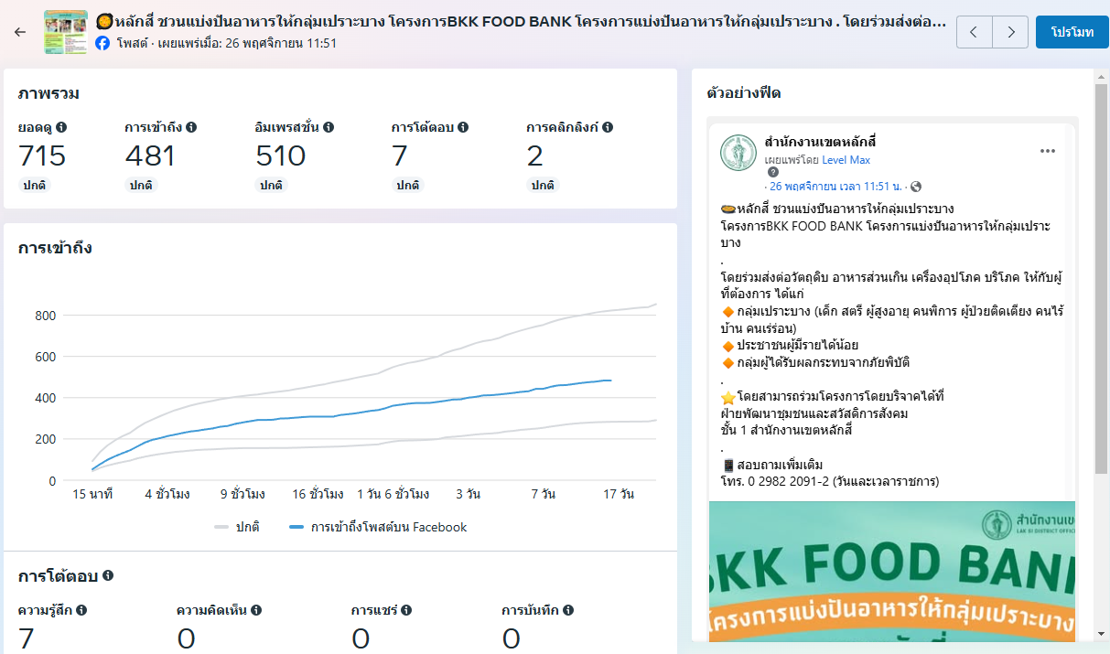
Task: Click info icon next to ยอดดู
Action: (x=61, y=127)
